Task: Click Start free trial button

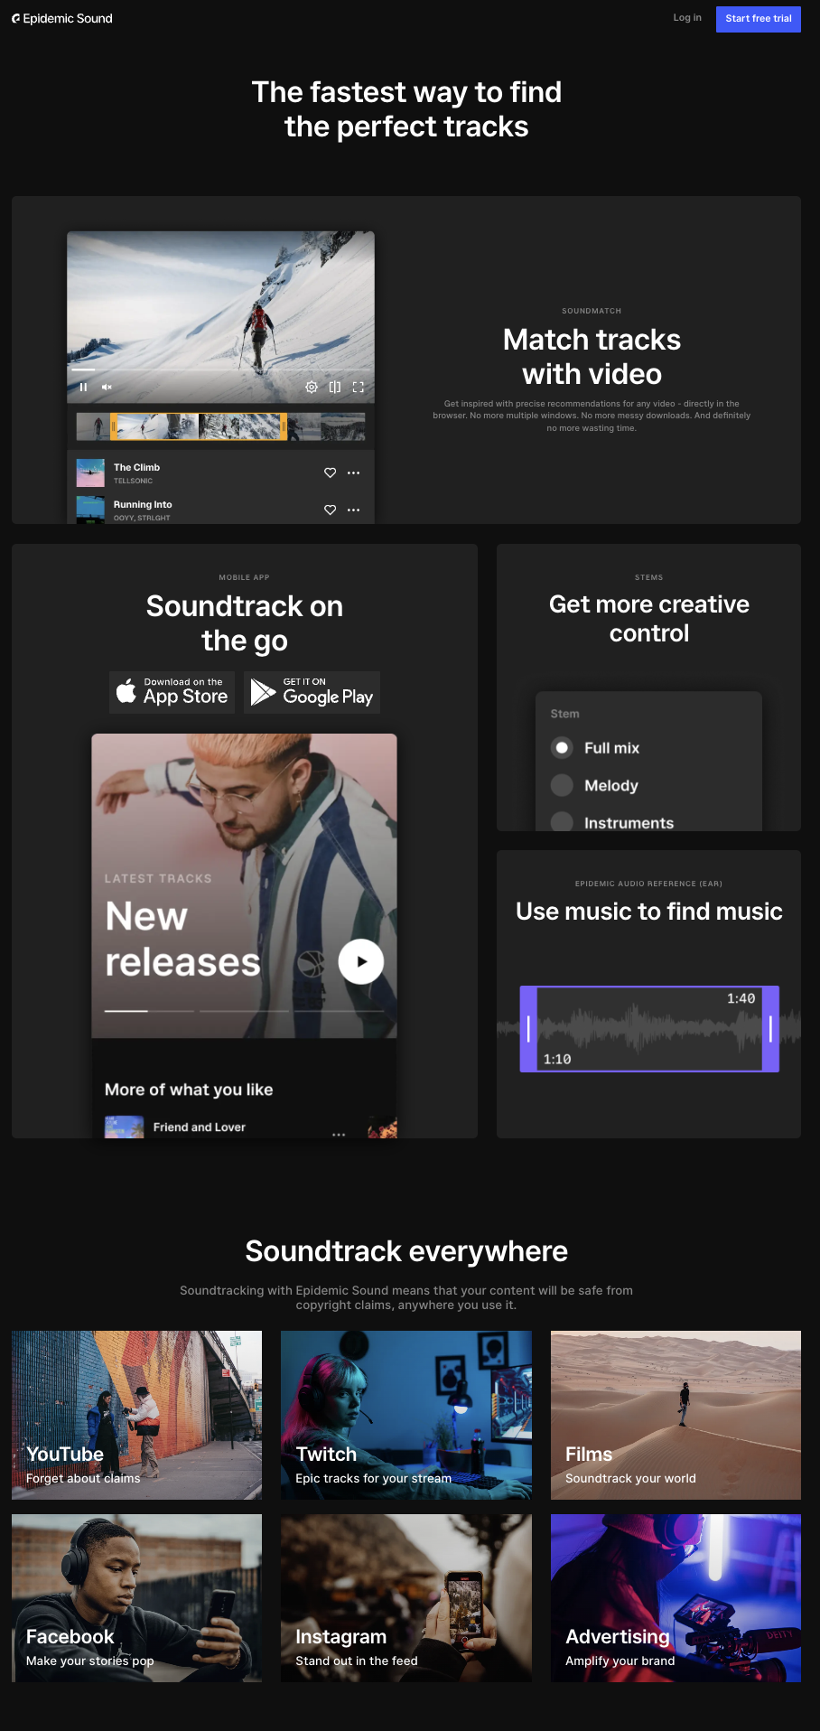Action: coord(759,19)
